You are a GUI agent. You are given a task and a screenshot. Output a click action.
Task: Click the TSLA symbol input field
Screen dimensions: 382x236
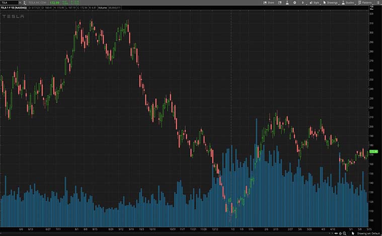tap(9, 3)
